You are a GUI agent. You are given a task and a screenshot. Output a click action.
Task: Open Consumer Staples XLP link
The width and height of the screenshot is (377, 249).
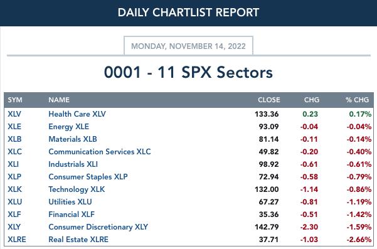click(x=88, y=177)
